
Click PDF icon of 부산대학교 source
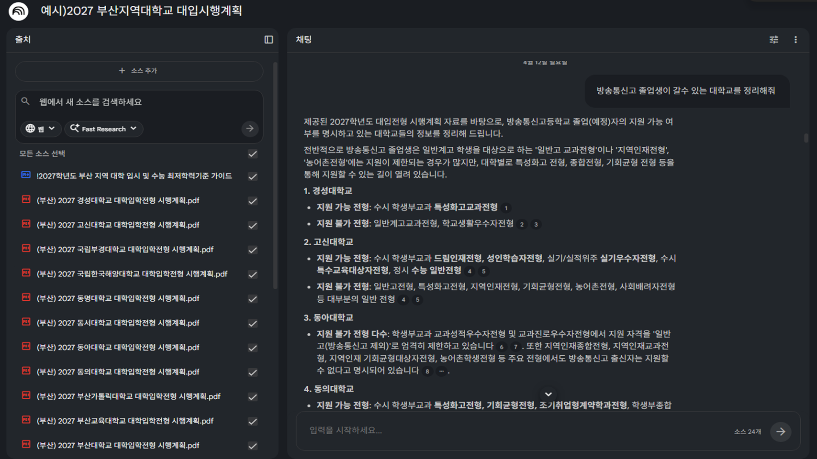coord(26,444)
